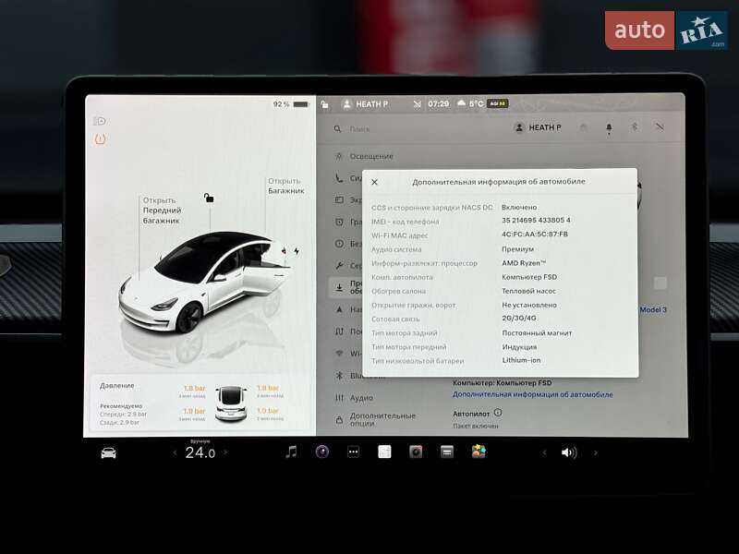Open the app launcher ellipsis menu

pos(353,452)
